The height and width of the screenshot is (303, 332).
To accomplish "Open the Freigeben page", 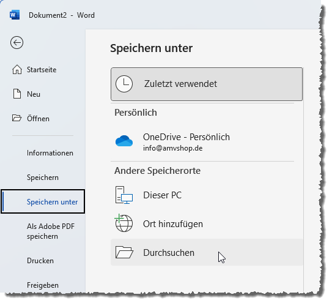I will pos(43,285).
